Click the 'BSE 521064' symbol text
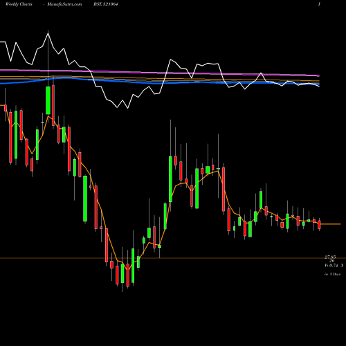This screenshot has width=346, height=346. point(106,4)
